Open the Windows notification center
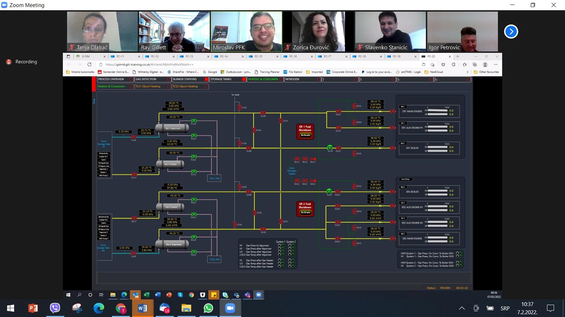Viewport: 565px width, 317px height. tap(550, 308)
